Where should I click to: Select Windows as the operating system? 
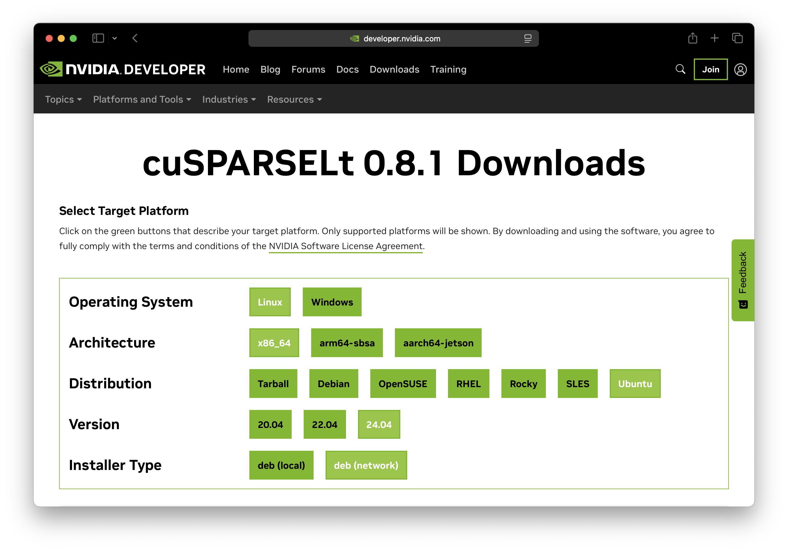[x=332, y=302]
